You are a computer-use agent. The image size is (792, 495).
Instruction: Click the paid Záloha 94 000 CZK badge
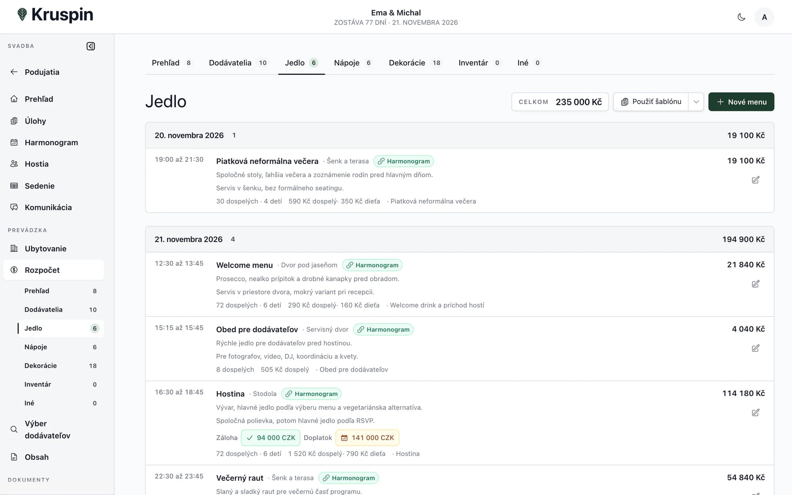tap(270, 438)
